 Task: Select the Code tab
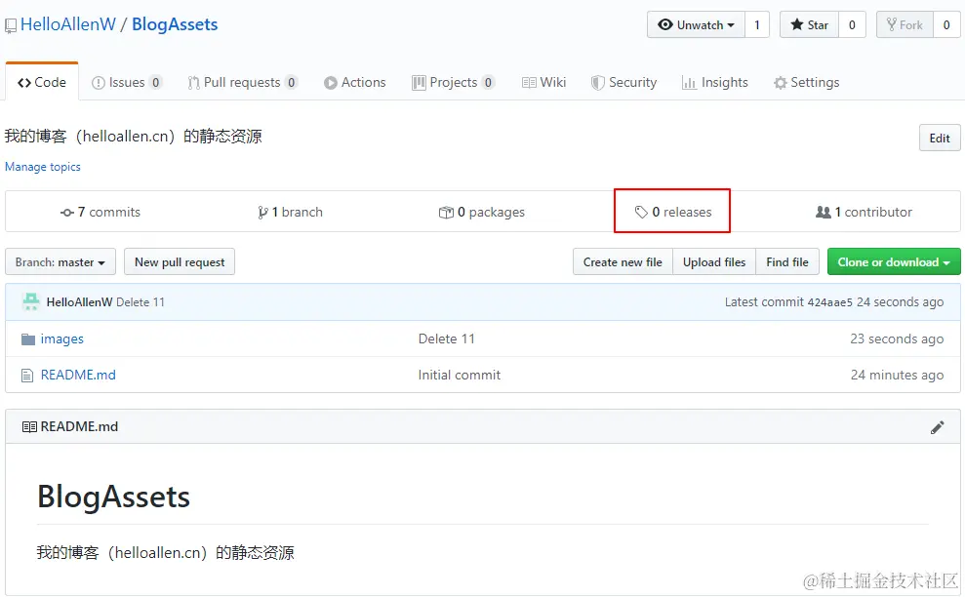(42, 82)
